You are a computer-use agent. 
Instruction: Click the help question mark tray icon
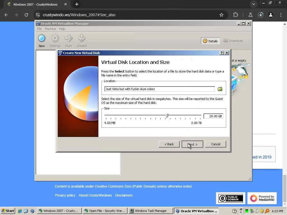pos(234,211)
